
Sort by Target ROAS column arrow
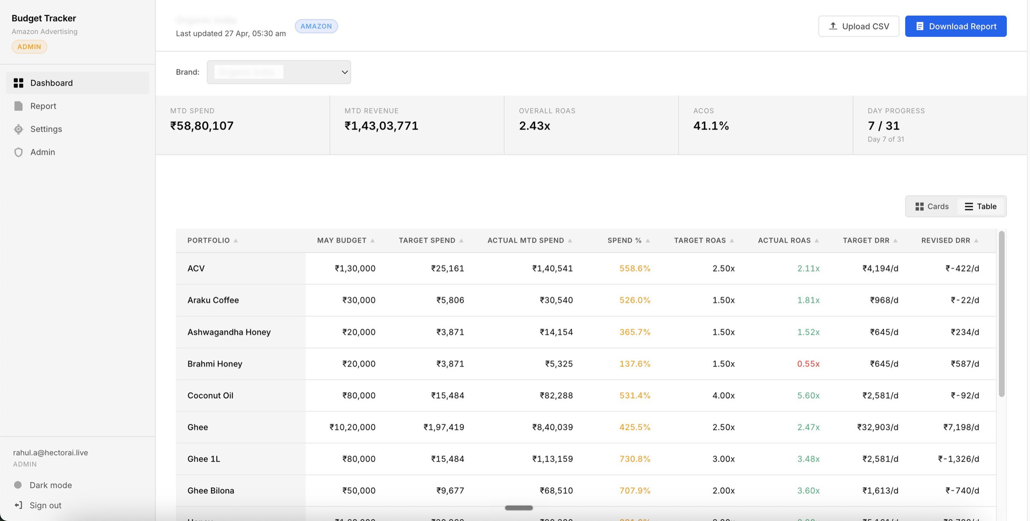[x=732, y=241]
